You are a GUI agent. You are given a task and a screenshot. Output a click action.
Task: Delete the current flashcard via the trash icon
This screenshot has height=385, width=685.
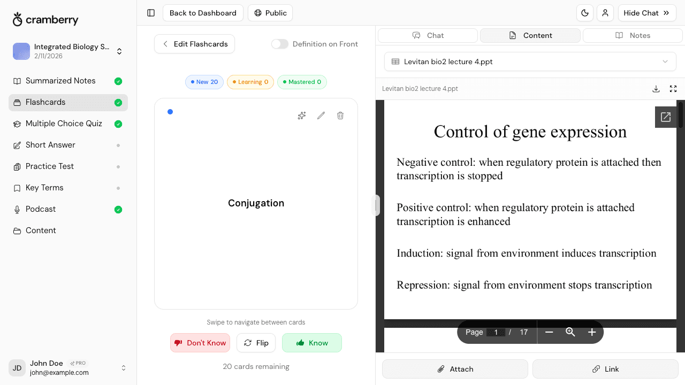coord(340,115)
